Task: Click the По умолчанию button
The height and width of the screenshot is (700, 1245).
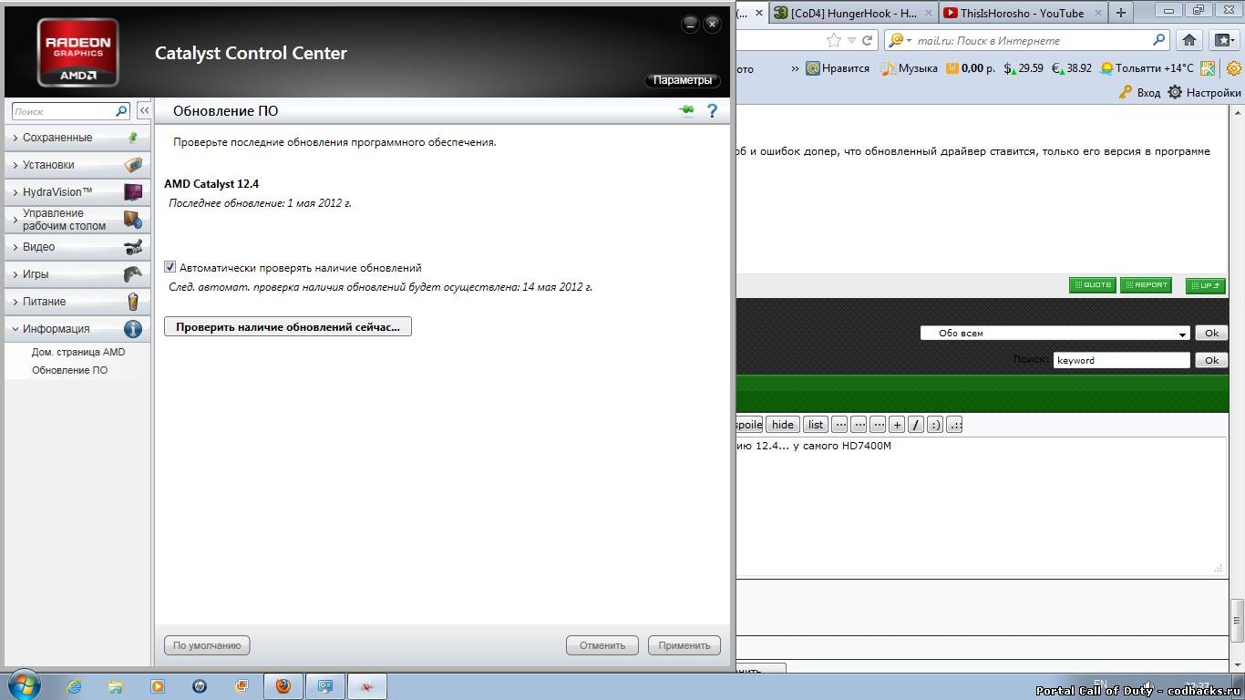Action: [207, 645]
